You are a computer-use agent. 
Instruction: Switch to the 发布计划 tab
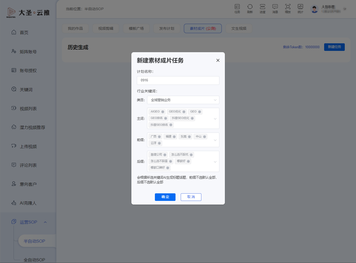pyautogui.click(x=167, y=28)
